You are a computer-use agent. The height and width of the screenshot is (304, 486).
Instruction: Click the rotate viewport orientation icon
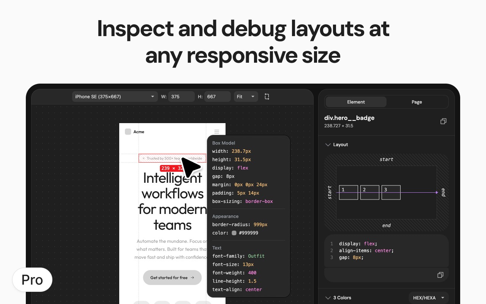(267, 97)
